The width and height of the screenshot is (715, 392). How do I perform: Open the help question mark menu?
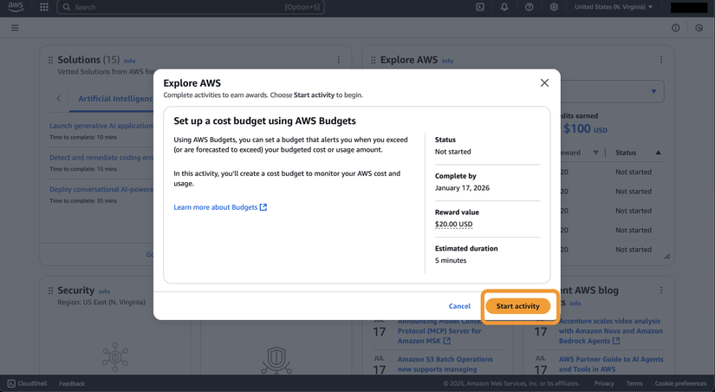point(530,7)
